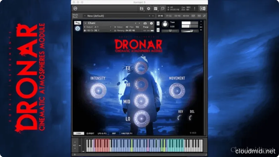Image resolution: width=279 pixels, height=157 pixels.
Task: Open the workspace layout panel icon
Action: pyautogui.click(x=156, y=8)
